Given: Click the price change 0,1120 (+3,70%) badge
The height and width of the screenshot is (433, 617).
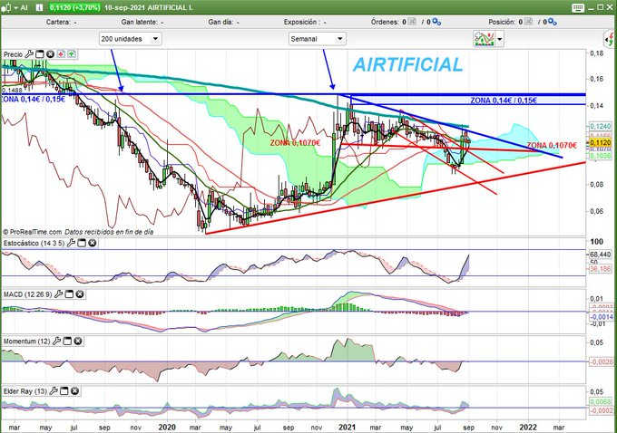Looking at the screenshot, I should 74,7.
